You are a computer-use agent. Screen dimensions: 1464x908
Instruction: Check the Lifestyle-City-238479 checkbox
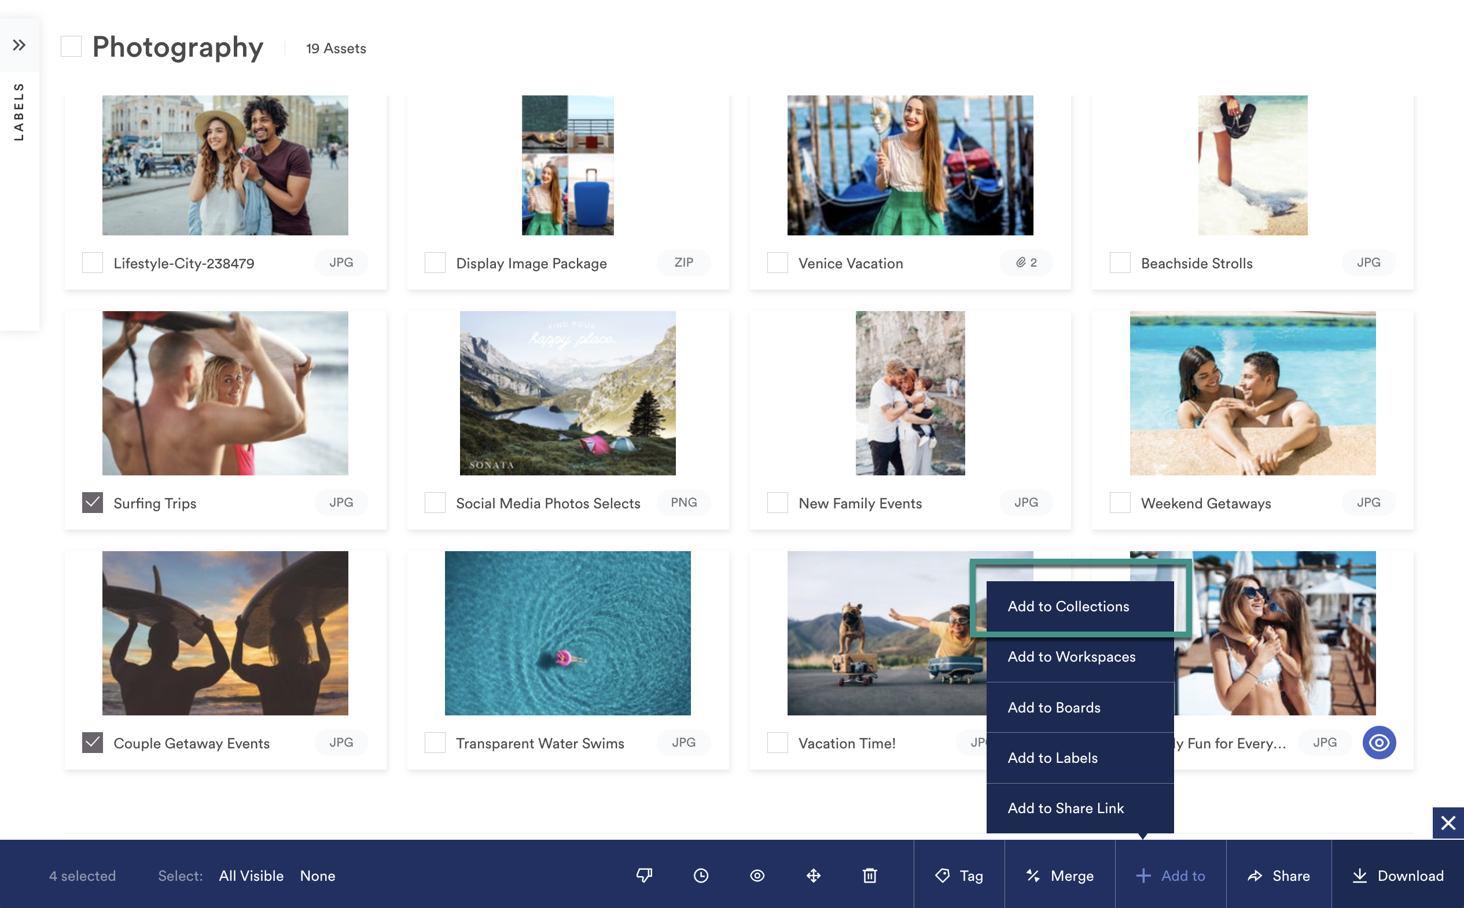[93, 263]
